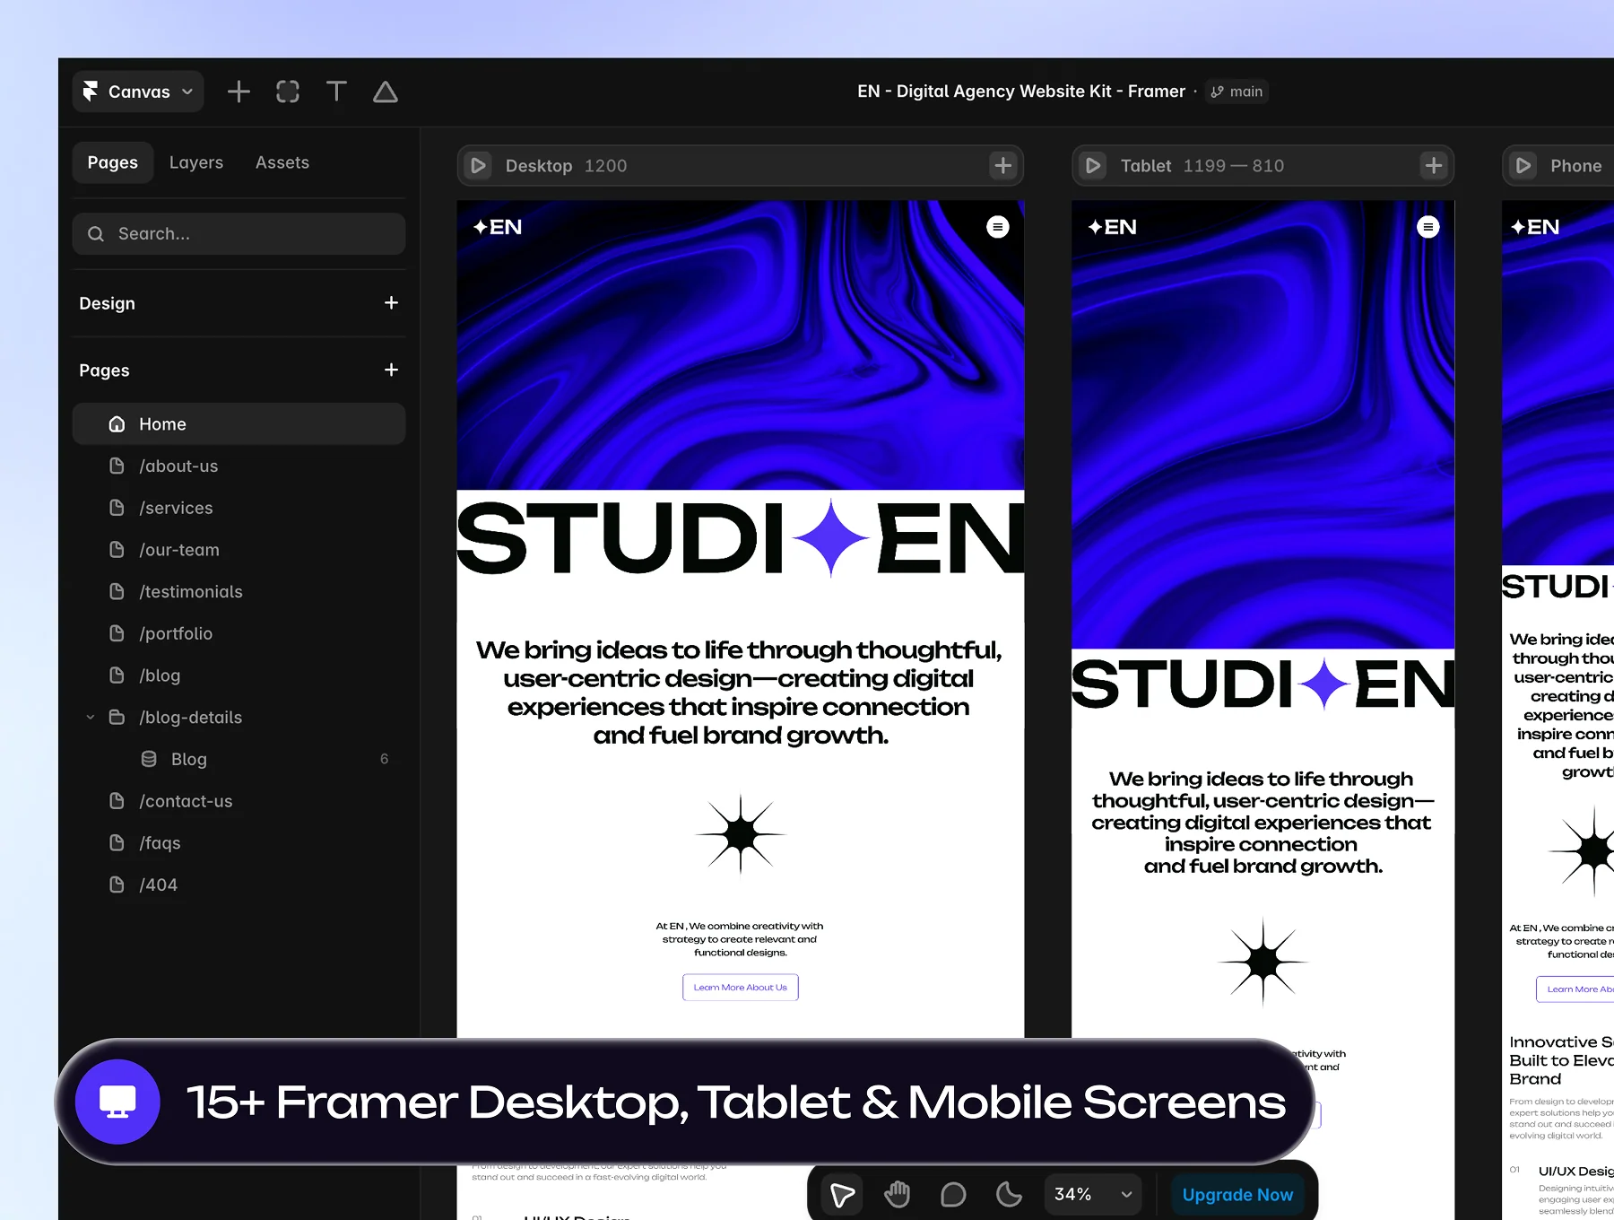Select the Text tool icon
1614x1220 pixels.
click(336, 91)
